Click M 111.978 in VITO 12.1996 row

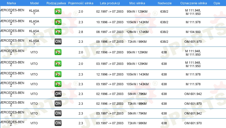(193, 74)
